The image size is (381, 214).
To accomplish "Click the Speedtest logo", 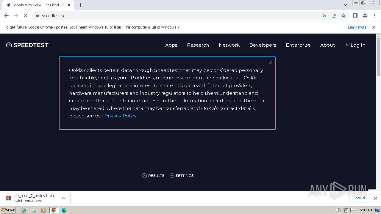I will pos(27,45).
